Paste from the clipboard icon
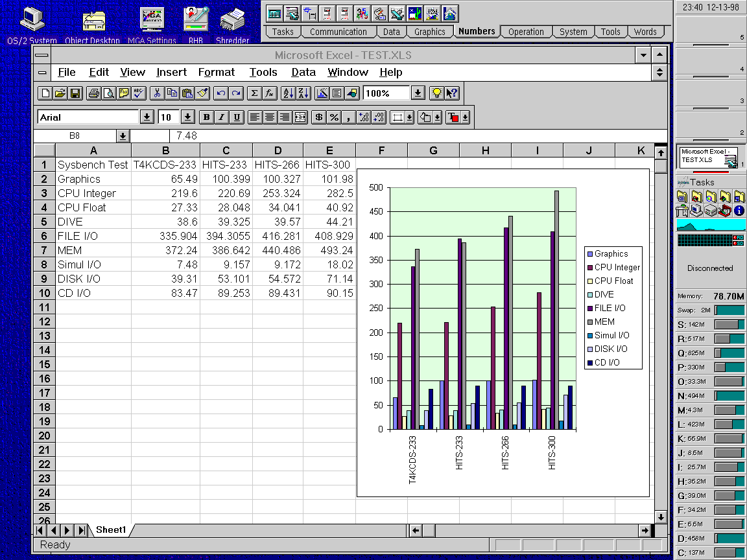747x560 pixels. click(187, 93)
